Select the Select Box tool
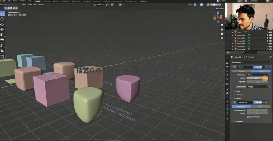Viewport: 273px width, 141px height. pyautogui.click(x=2, y=14)
